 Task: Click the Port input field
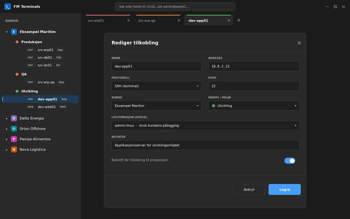coord(254,86)
